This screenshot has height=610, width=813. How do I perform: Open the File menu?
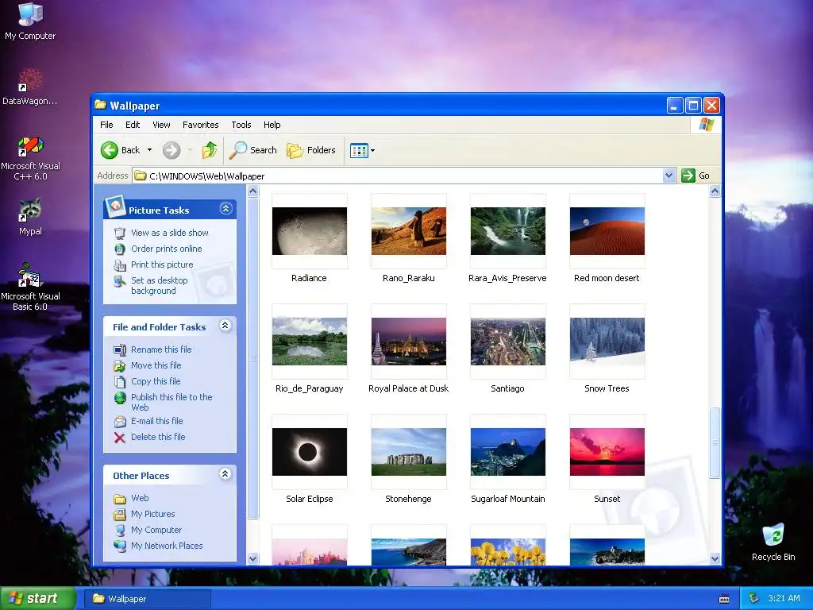coord(106,125)
